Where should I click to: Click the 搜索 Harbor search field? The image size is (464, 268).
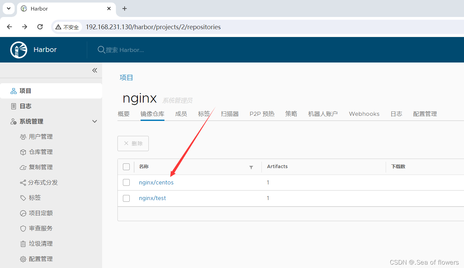pyautogui.click(x=125, y=50)
